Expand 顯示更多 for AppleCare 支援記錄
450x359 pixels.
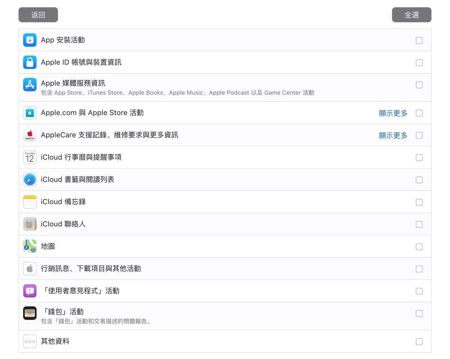(393, 136)
